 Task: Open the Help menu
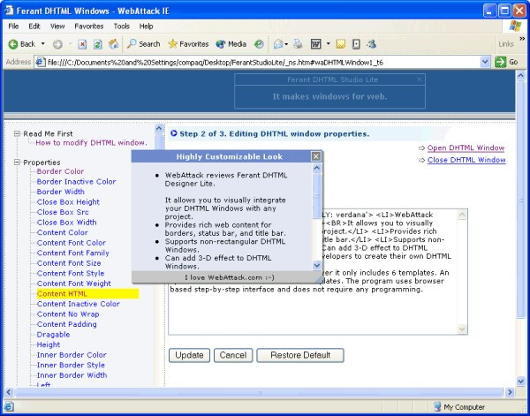click(x=146, y=26)
